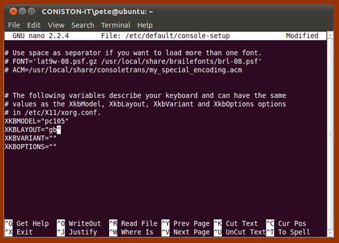Click scrollbar up arrow
339x243 pixels.
pyautogui.click(x=330, y=34)
